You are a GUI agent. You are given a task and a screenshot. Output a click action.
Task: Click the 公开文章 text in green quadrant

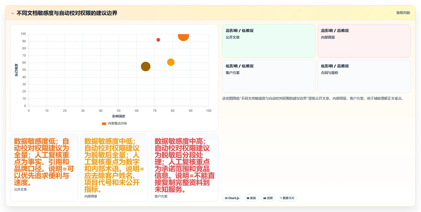[x=233, y=37]
